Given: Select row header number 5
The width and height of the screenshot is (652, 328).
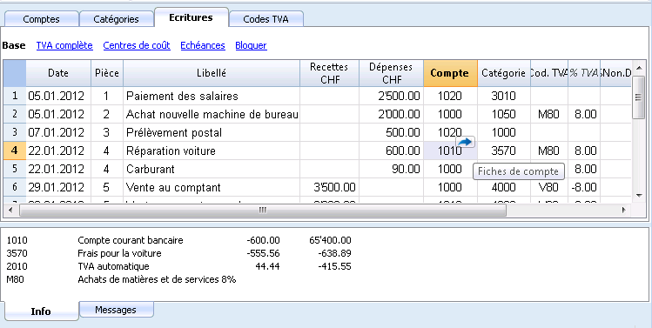Looking at the screenshot, I should tap(15, 169).
